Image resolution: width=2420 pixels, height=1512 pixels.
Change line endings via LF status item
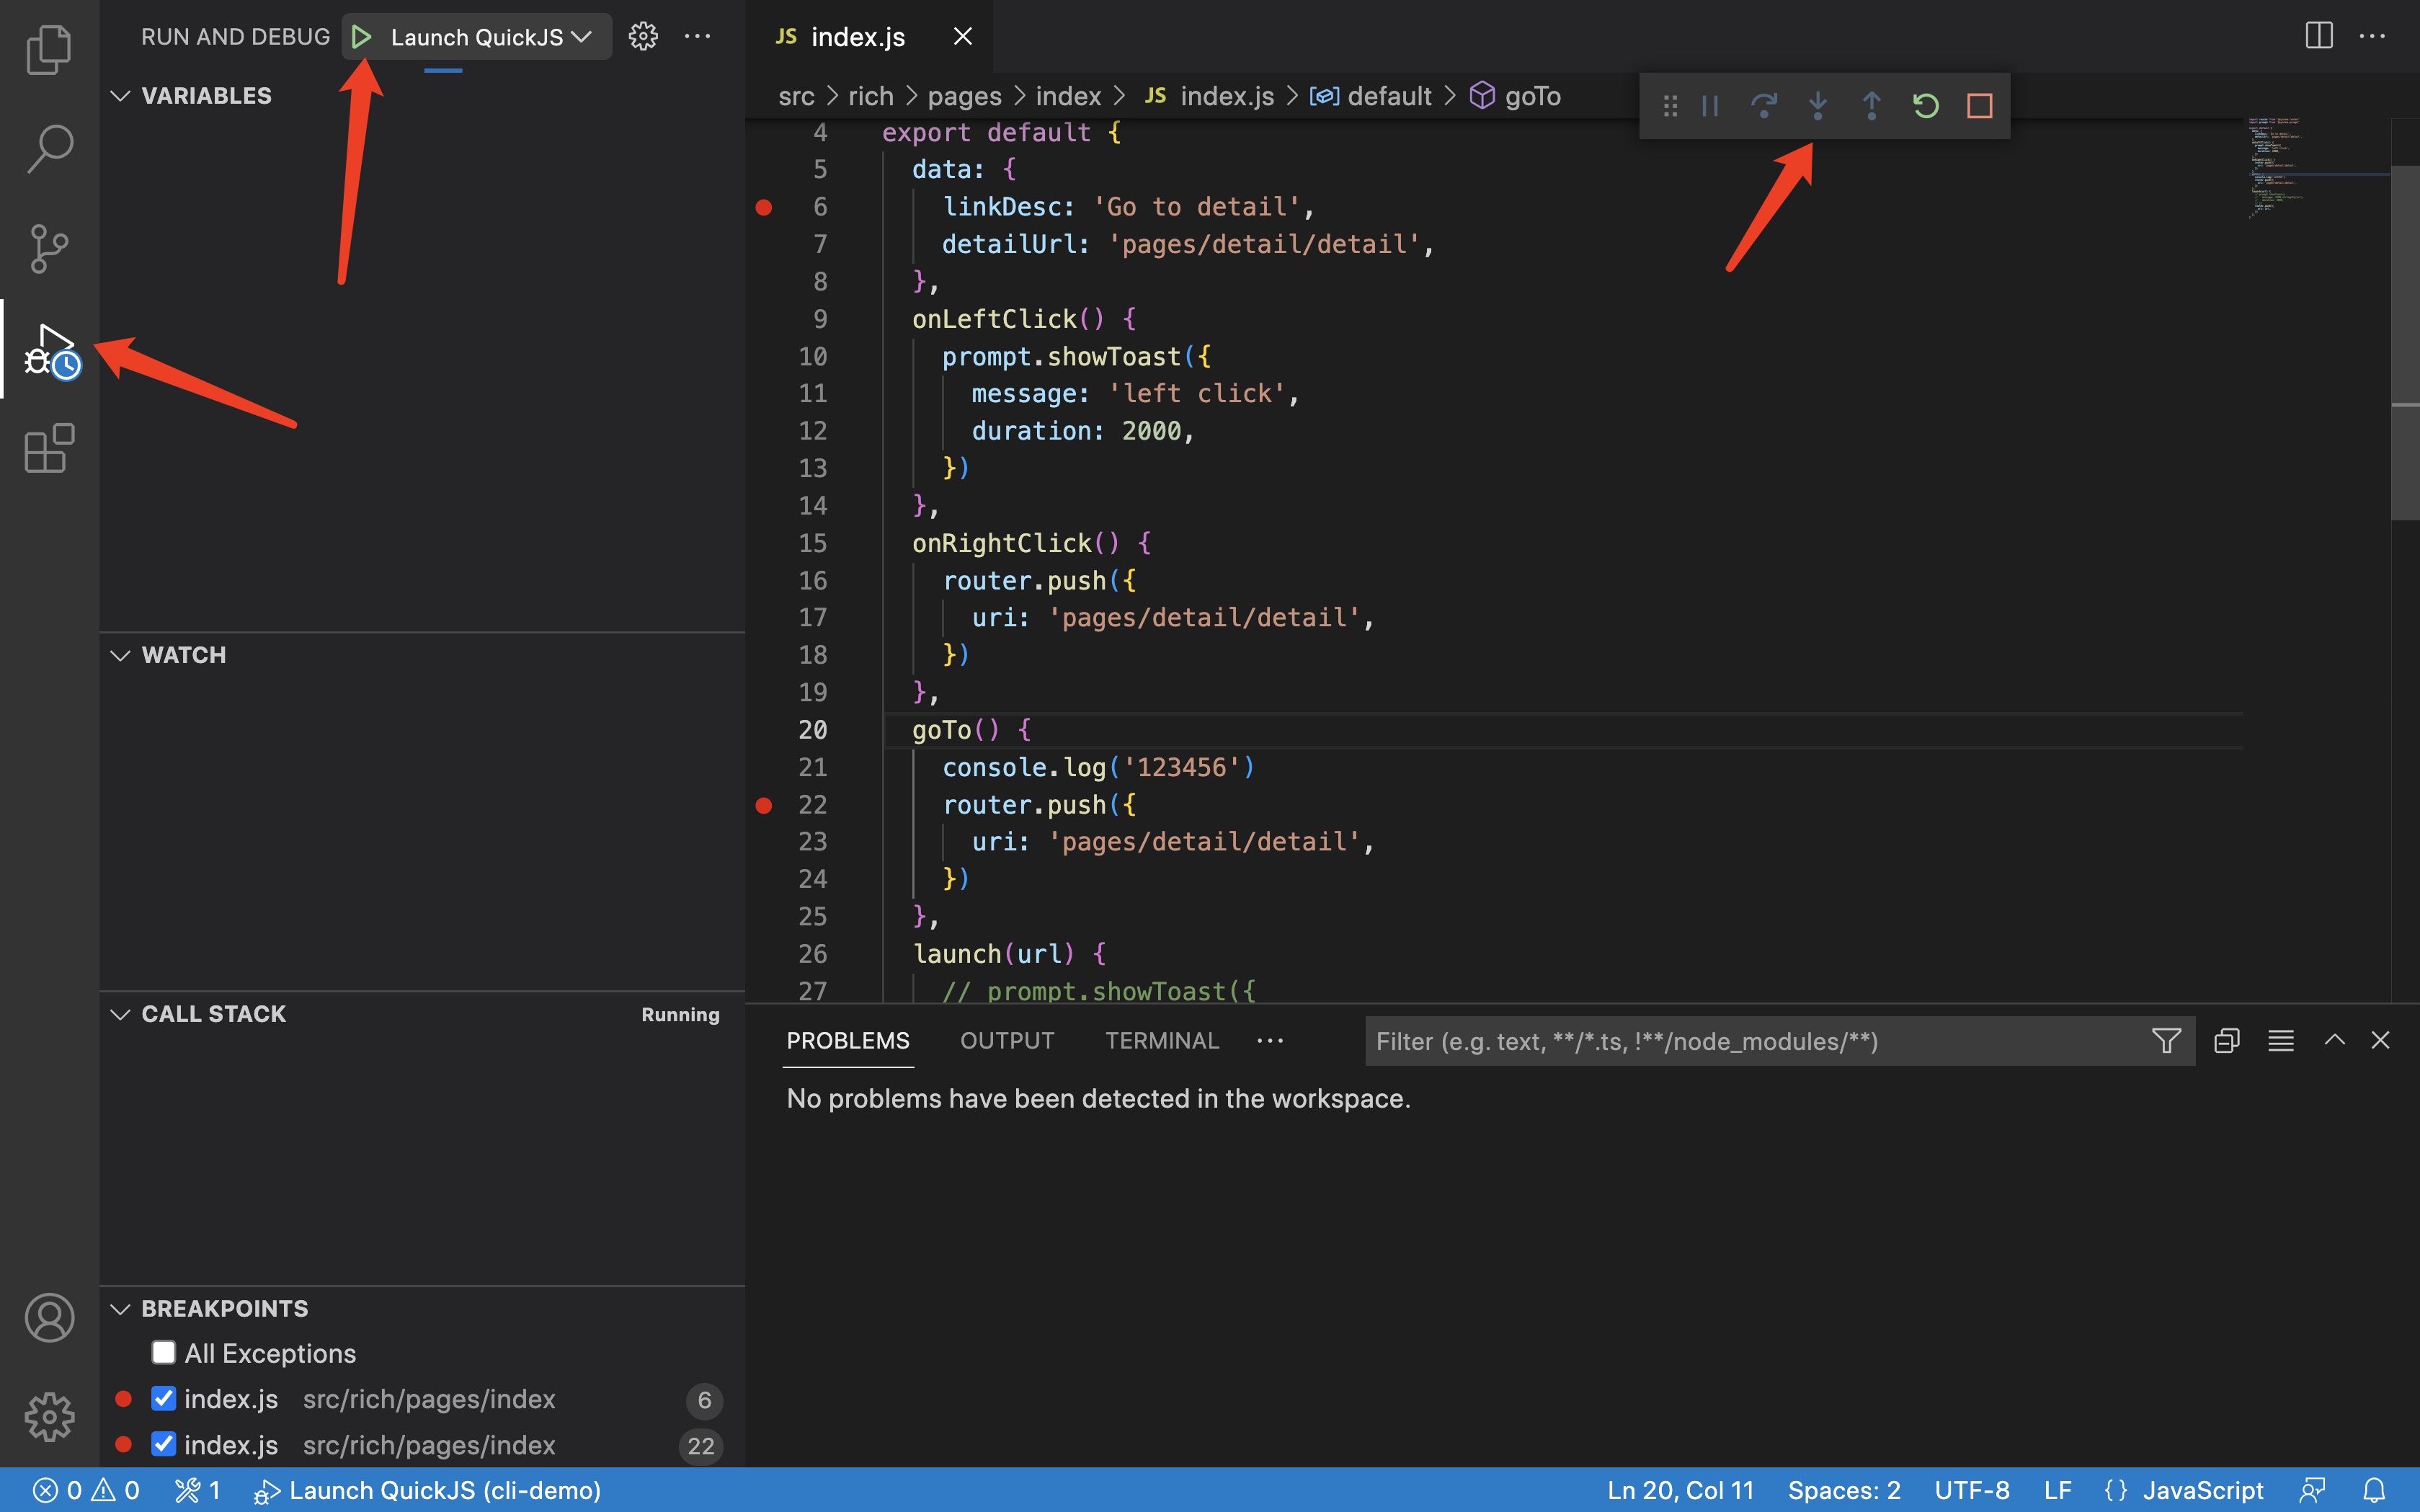tap(2057, 1490)
